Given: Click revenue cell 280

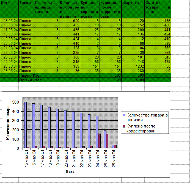Looking at the screenshot, I should click(133, 71).
